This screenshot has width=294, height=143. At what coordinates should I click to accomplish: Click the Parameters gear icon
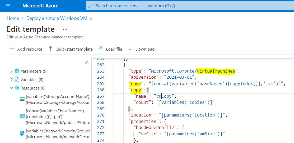(17, 71)
